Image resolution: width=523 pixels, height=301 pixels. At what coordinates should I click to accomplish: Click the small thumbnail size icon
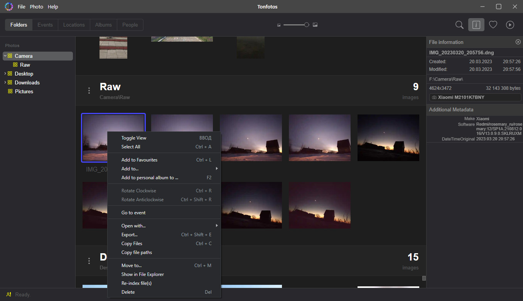point(279,25)
